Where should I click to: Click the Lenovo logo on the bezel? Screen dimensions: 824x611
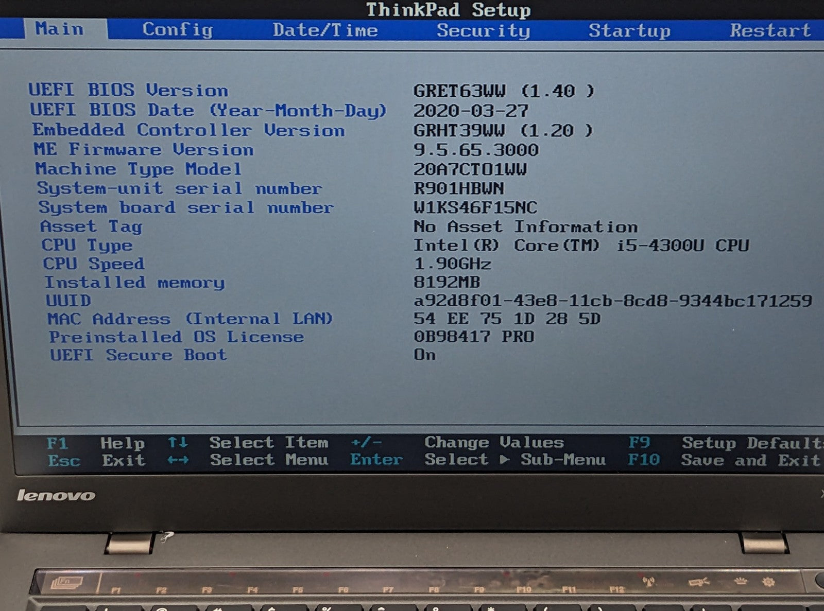[x=56, y=495]
